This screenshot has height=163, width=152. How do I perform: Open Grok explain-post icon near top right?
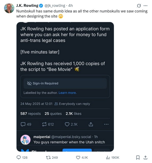(139, 6)
